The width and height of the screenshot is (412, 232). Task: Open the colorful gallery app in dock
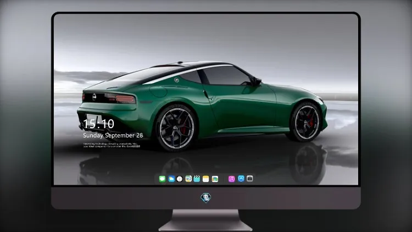point(215,179)
